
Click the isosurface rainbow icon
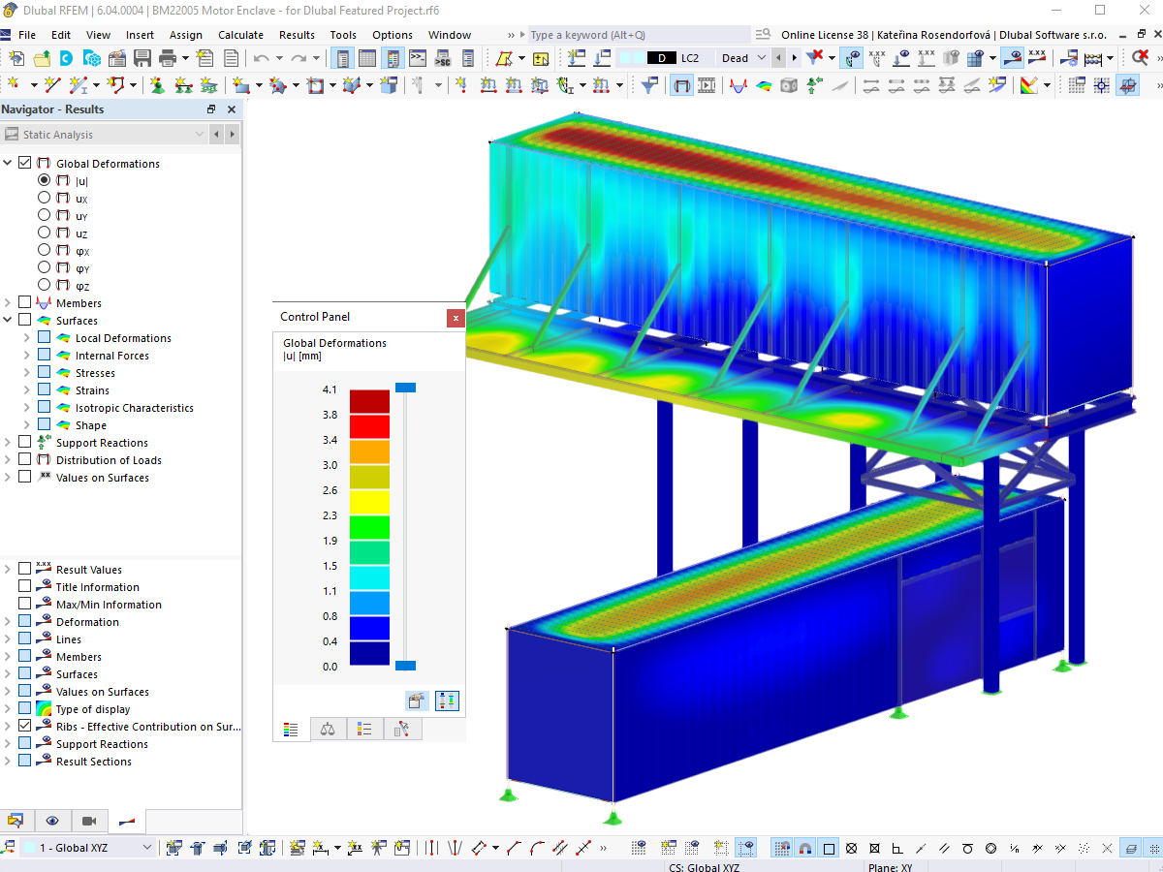[x=764, y=85]
